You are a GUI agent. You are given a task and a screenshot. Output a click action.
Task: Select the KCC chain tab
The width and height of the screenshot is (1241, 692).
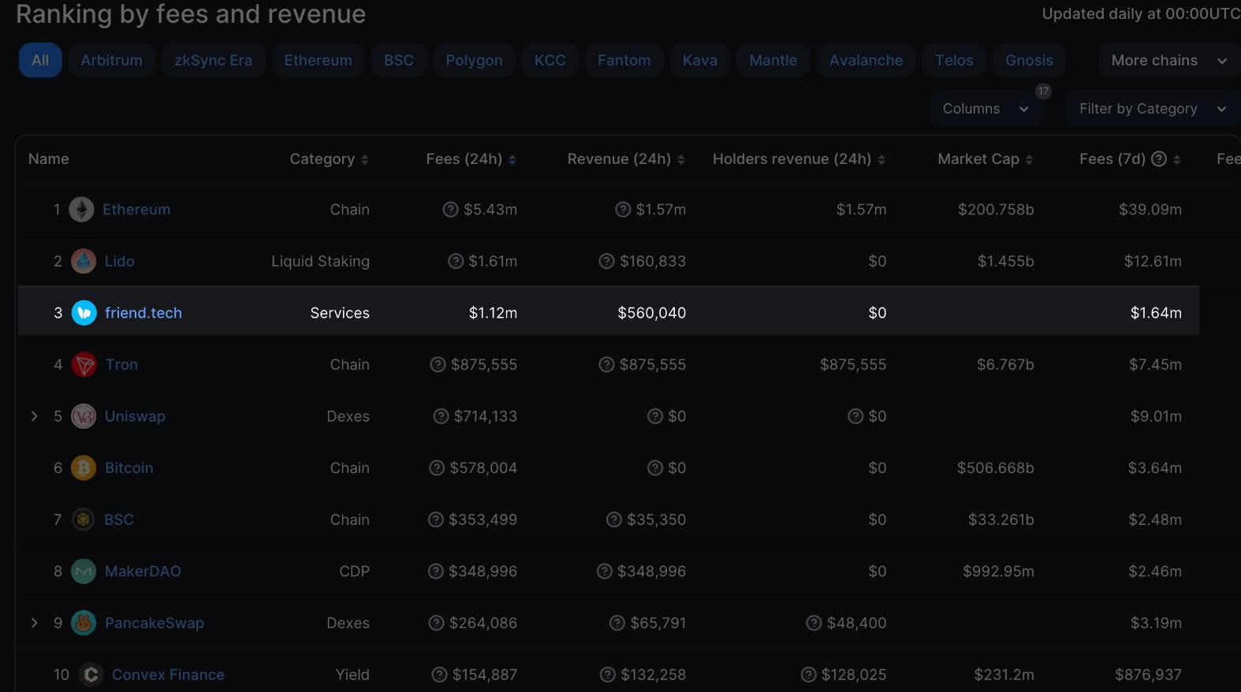[x=550, y=61]
